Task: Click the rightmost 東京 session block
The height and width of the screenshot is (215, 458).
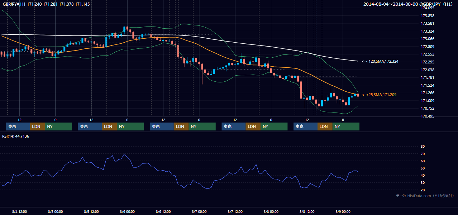Action: point(305,126)
